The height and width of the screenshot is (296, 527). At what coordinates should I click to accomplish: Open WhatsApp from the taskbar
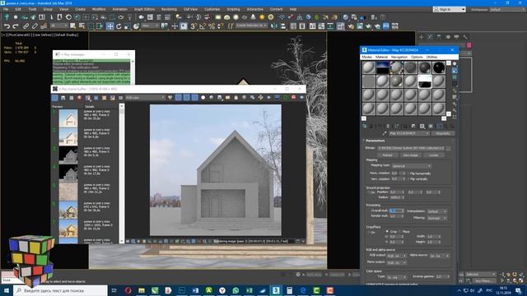tap(236, 290)
